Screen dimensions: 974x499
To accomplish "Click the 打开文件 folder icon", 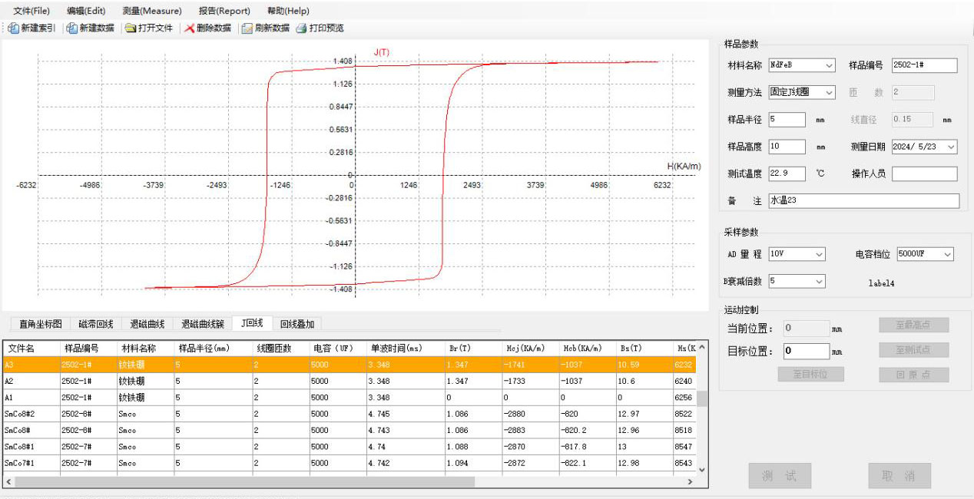I will 131,28.
